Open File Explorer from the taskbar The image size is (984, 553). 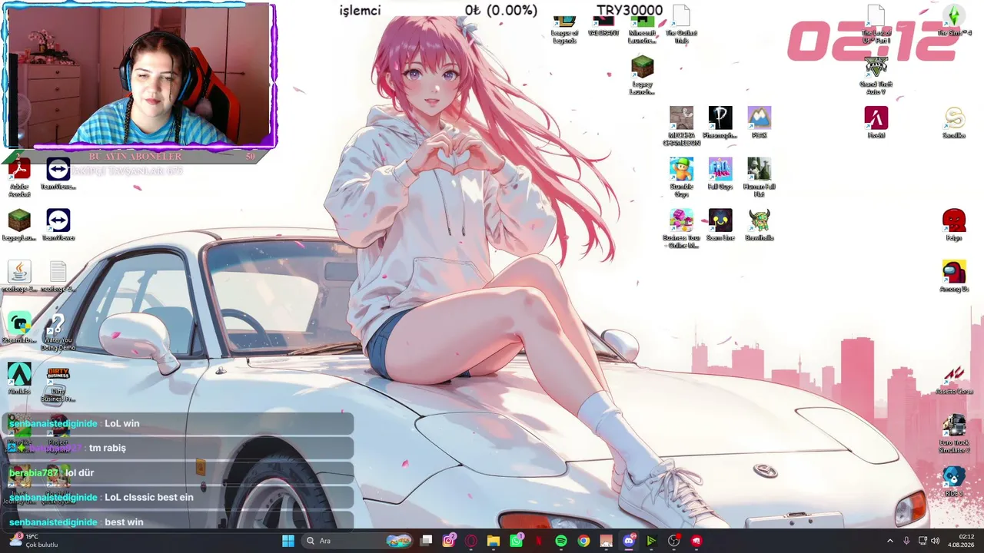coord(494,541)
